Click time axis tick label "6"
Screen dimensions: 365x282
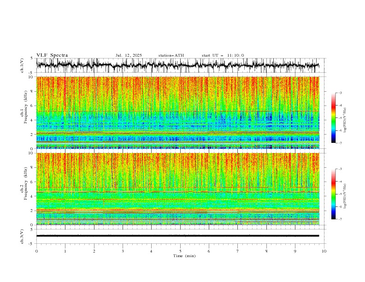(209, 251)
